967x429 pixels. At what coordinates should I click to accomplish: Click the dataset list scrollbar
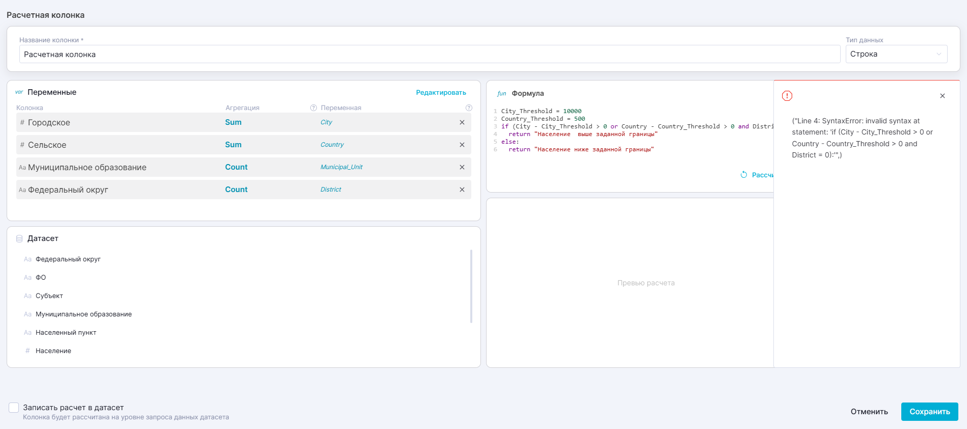[x=471, y=286]
